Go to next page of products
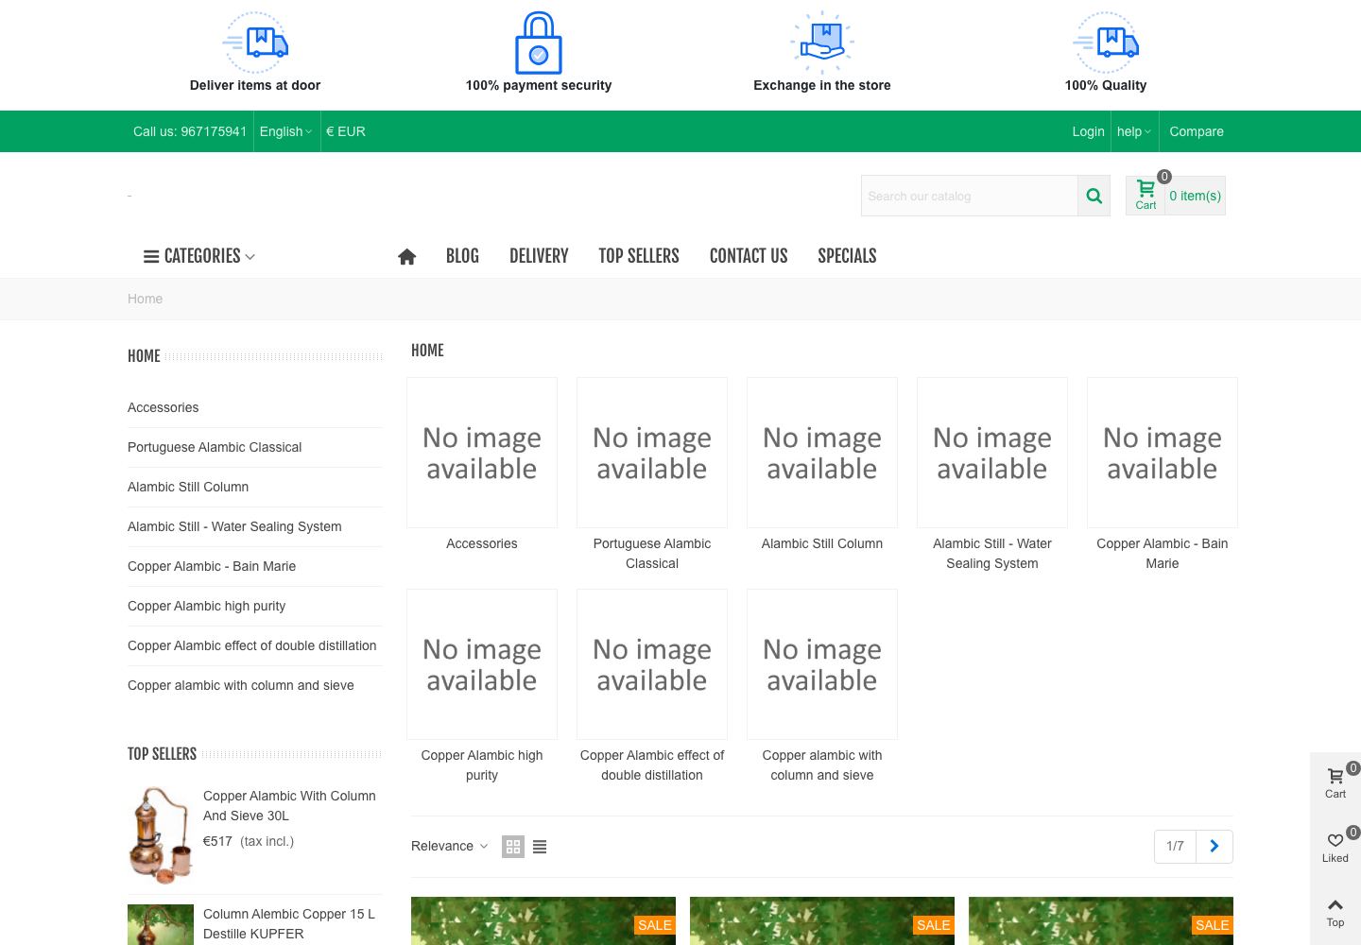This screenshot has height=945, width=1361. (1215, 847)
